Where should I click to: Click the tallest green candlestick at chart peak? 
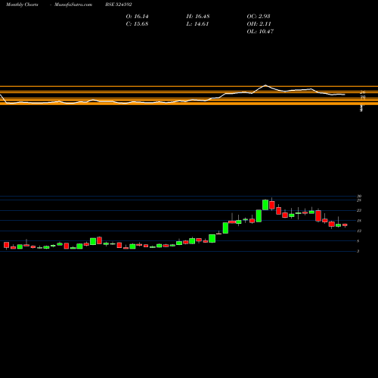(x=265, y=205)
